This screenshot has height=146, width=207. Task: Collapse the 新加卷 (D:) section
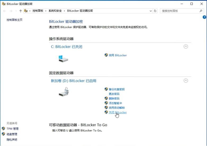(x=186, y=81)
